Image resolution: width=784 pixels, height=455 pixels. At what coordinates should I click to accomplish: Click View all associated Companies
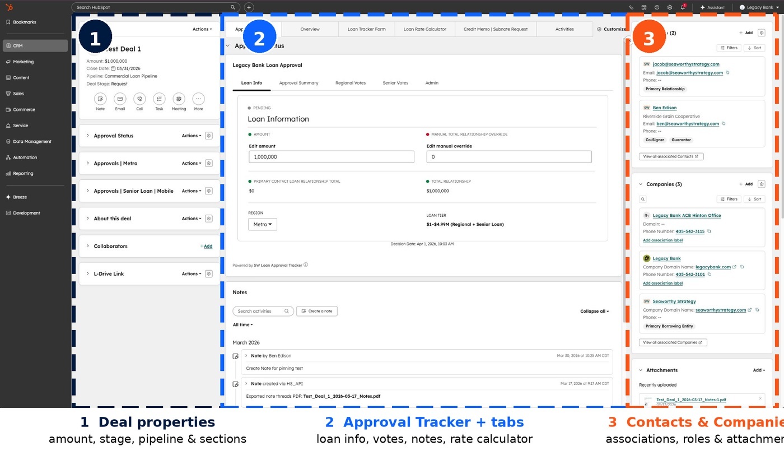pos(673,342)
